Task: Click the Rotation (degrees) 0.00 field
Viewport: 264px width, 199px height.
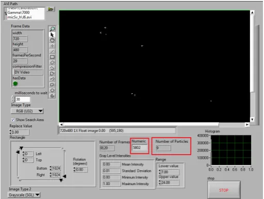Action: pos(82,170)
